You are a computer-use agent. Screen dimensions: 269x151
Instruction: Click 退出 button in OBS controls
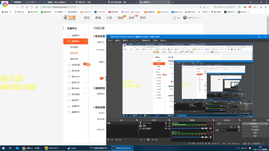click(255, 136)
